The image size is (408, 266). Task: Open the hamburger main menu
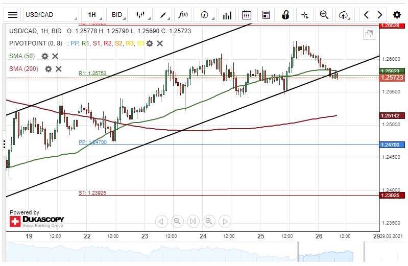[x=12, y=15]
